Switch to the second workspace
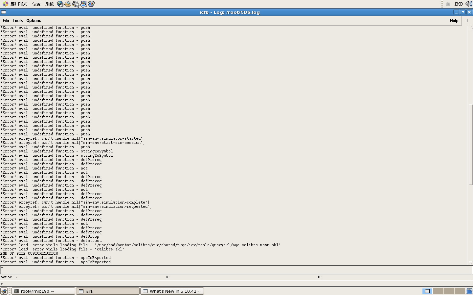Screen dimensions: 473x295 438,291
